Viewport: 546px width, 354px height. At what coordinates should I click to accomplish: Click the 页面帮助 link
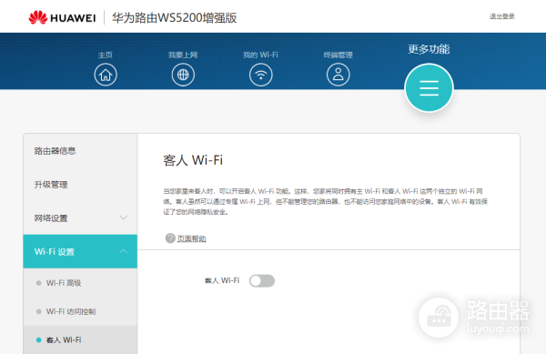[191, 238]
